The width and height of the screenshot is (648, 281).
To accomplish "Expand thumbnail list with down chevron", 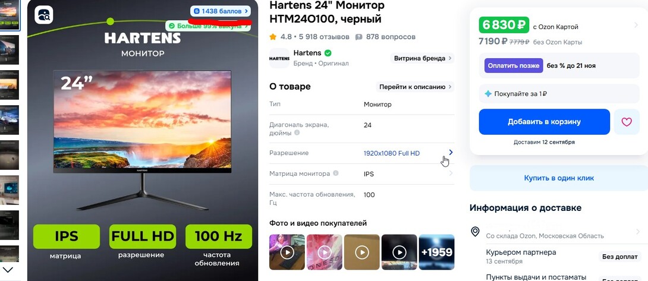I will (x=8, y=270).
